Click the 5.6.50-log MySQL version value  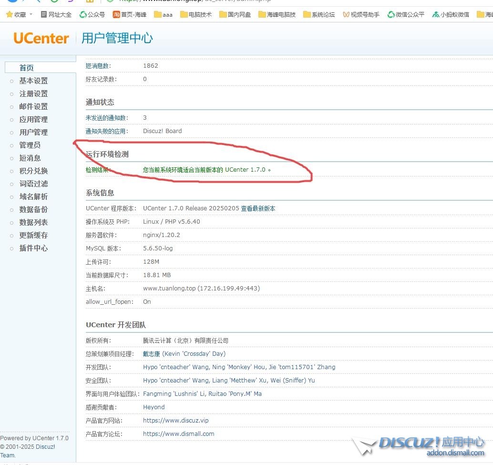click(x=158, y=248)
